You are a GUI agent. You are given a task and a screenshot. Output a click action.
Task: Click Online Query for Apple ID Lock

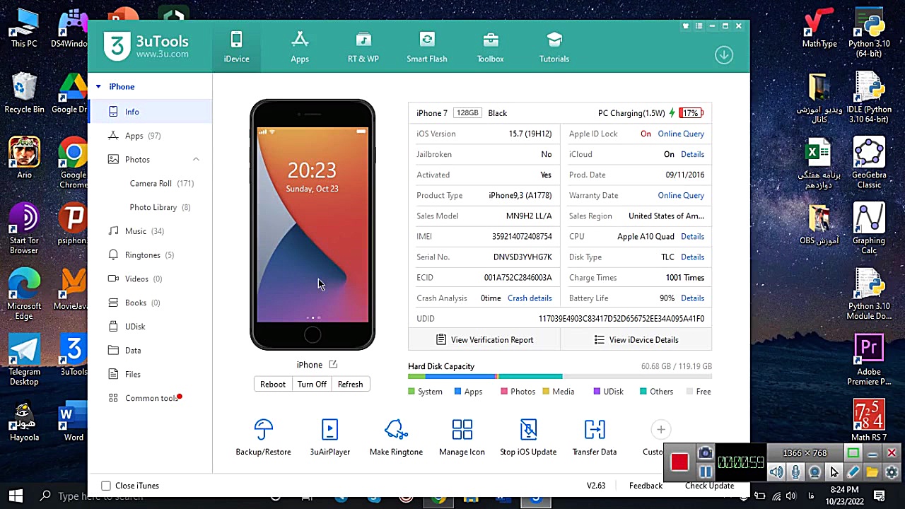(681, 134)
